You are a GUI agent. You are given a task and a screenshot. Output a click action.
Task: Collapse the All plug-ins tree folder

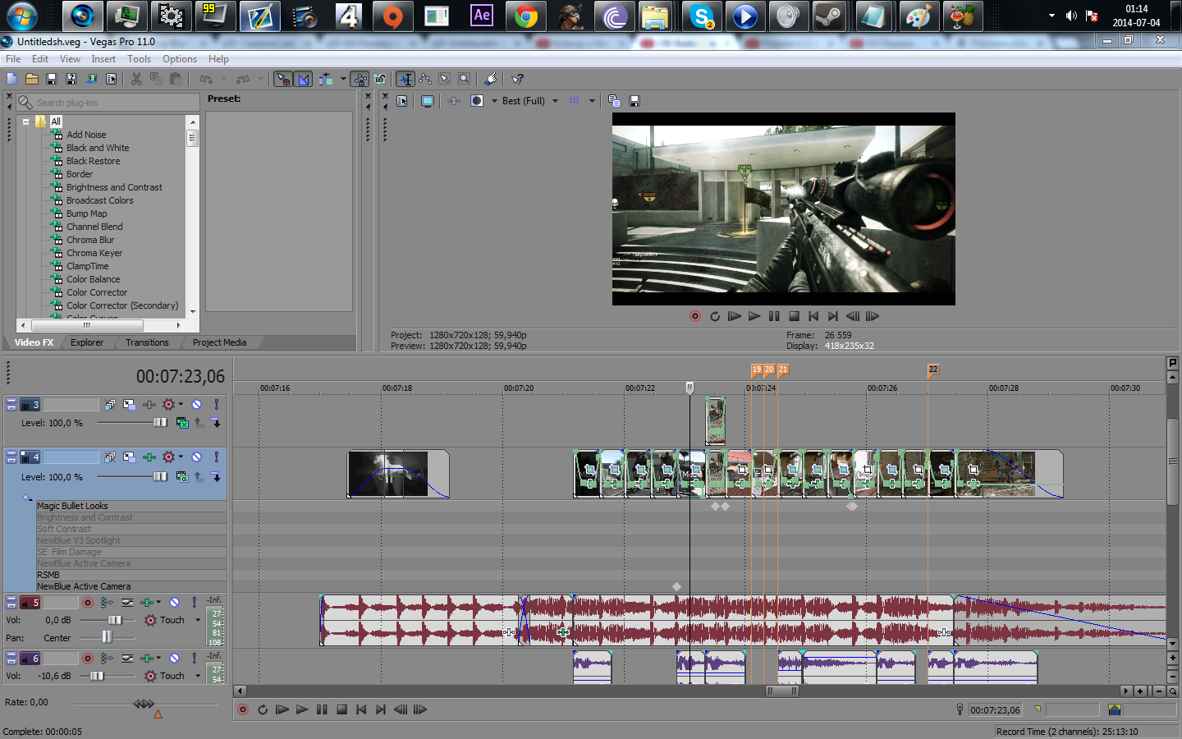(x=26, y=122)
